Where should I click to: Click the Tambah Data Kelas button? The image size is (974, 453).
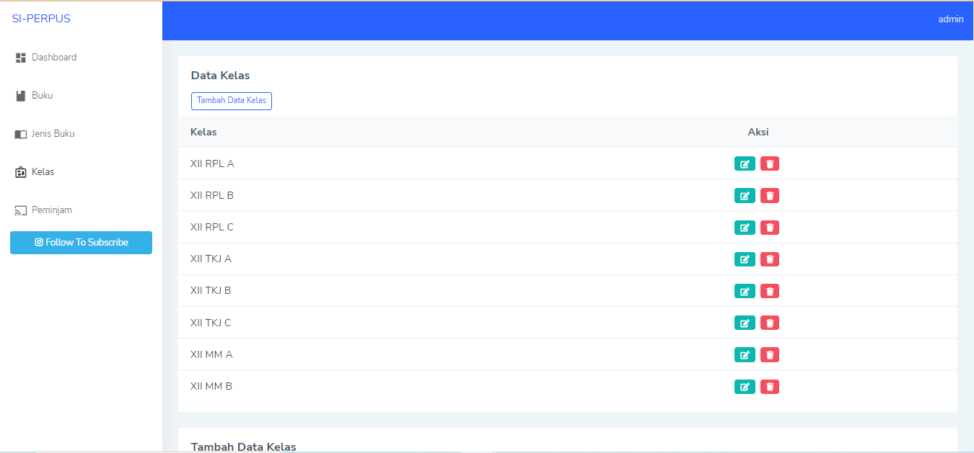coord(232,101)
